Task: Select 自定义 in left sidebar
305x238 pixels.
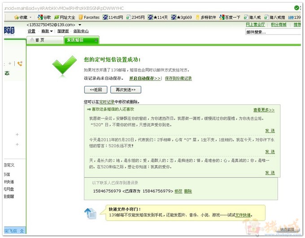Action: (x=9, y=165)
